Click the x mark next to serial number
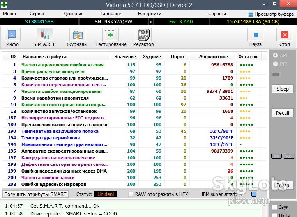The image size is (297, 217). (150, 22)
